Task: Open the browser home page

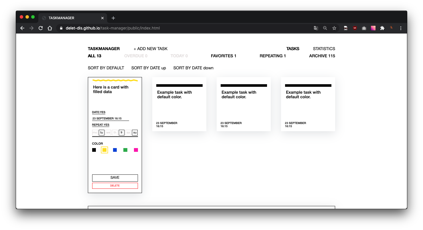Action: tap(50, 28)
